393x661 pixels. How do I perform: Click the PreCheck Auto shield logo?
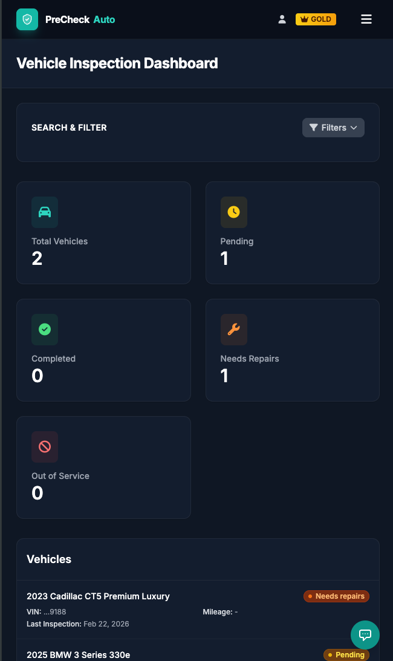click(27, 19)
